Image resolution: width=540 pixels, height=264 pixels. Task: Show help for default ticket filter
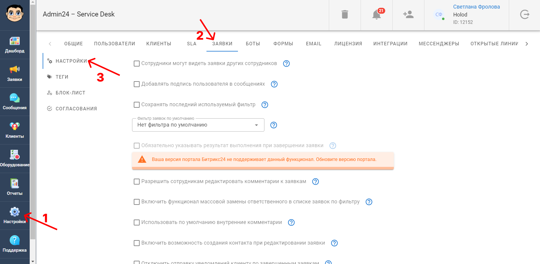click(x=274, y=125)
